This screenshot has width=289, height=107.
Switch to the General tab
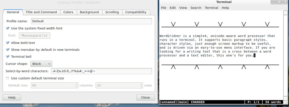click(13, 12)
